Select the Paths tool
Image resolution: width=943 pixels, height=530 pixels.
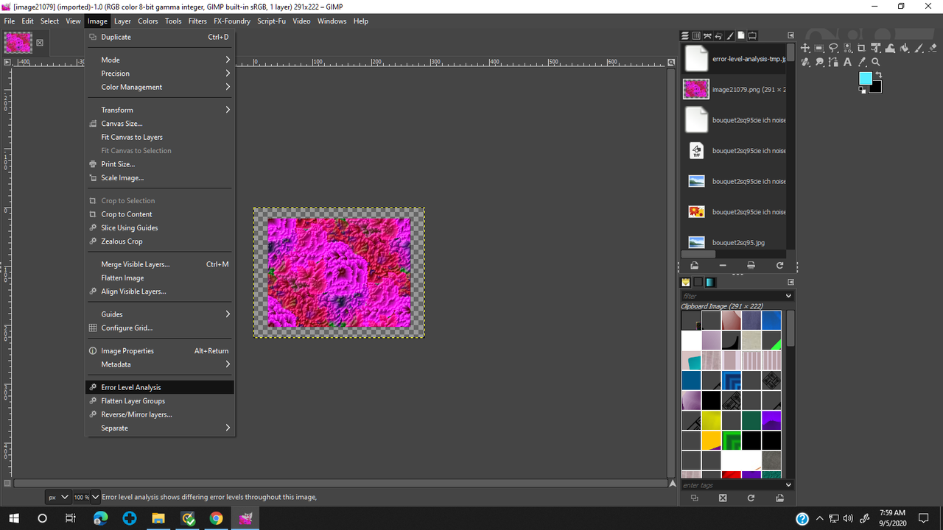tap(833, 62)
